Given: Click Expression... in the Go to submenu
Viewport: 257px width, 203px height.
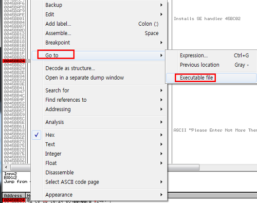Looking at the screenshot, I should [211, 56].
